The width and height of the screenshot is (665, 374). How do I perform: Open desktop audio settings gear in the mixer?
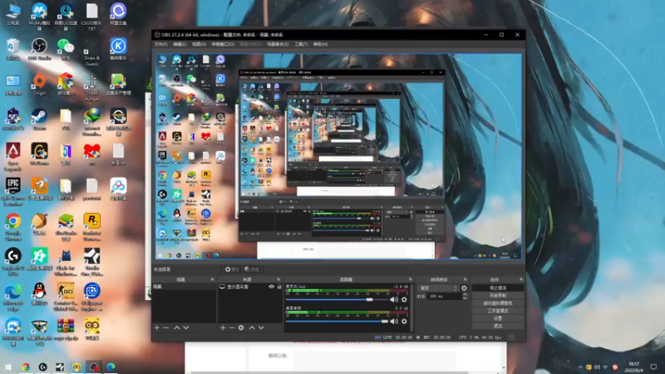[404, 321]
